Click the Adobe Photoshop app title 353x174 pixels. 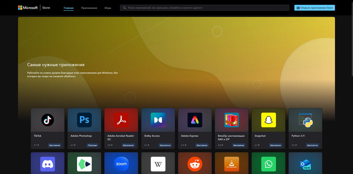point(81,136)
